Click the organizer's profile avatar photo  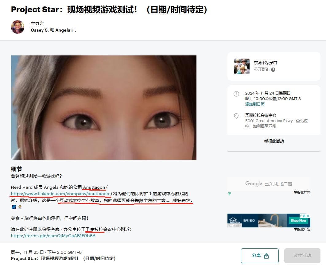(18, 27)
